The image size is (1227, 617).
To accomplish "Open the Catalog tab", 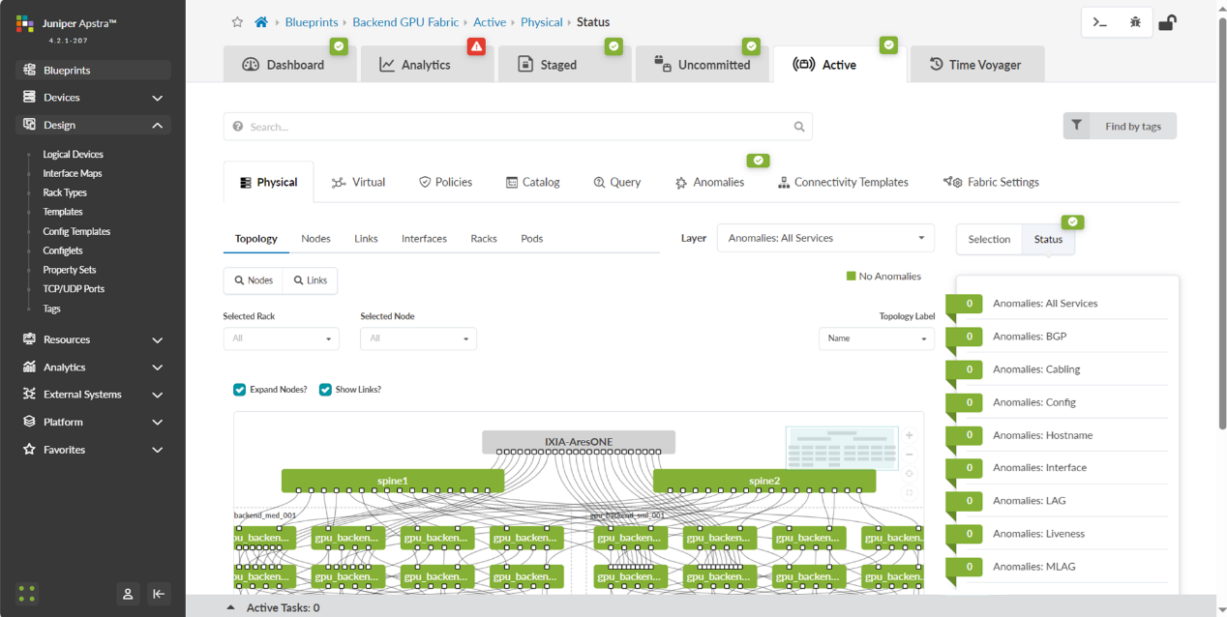I will click(533, 182).
